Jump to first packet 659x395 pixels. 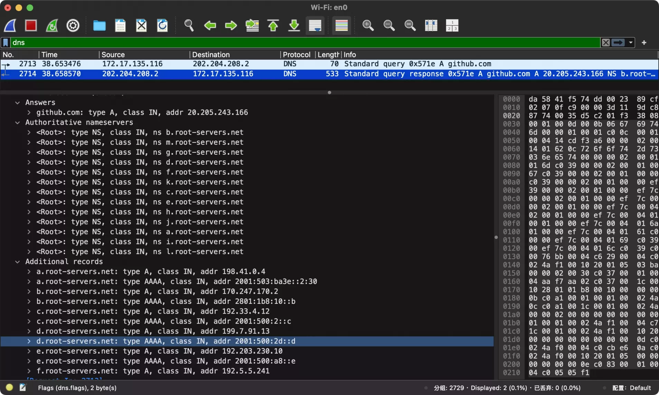pyautogui.click(x=273, y=26)
